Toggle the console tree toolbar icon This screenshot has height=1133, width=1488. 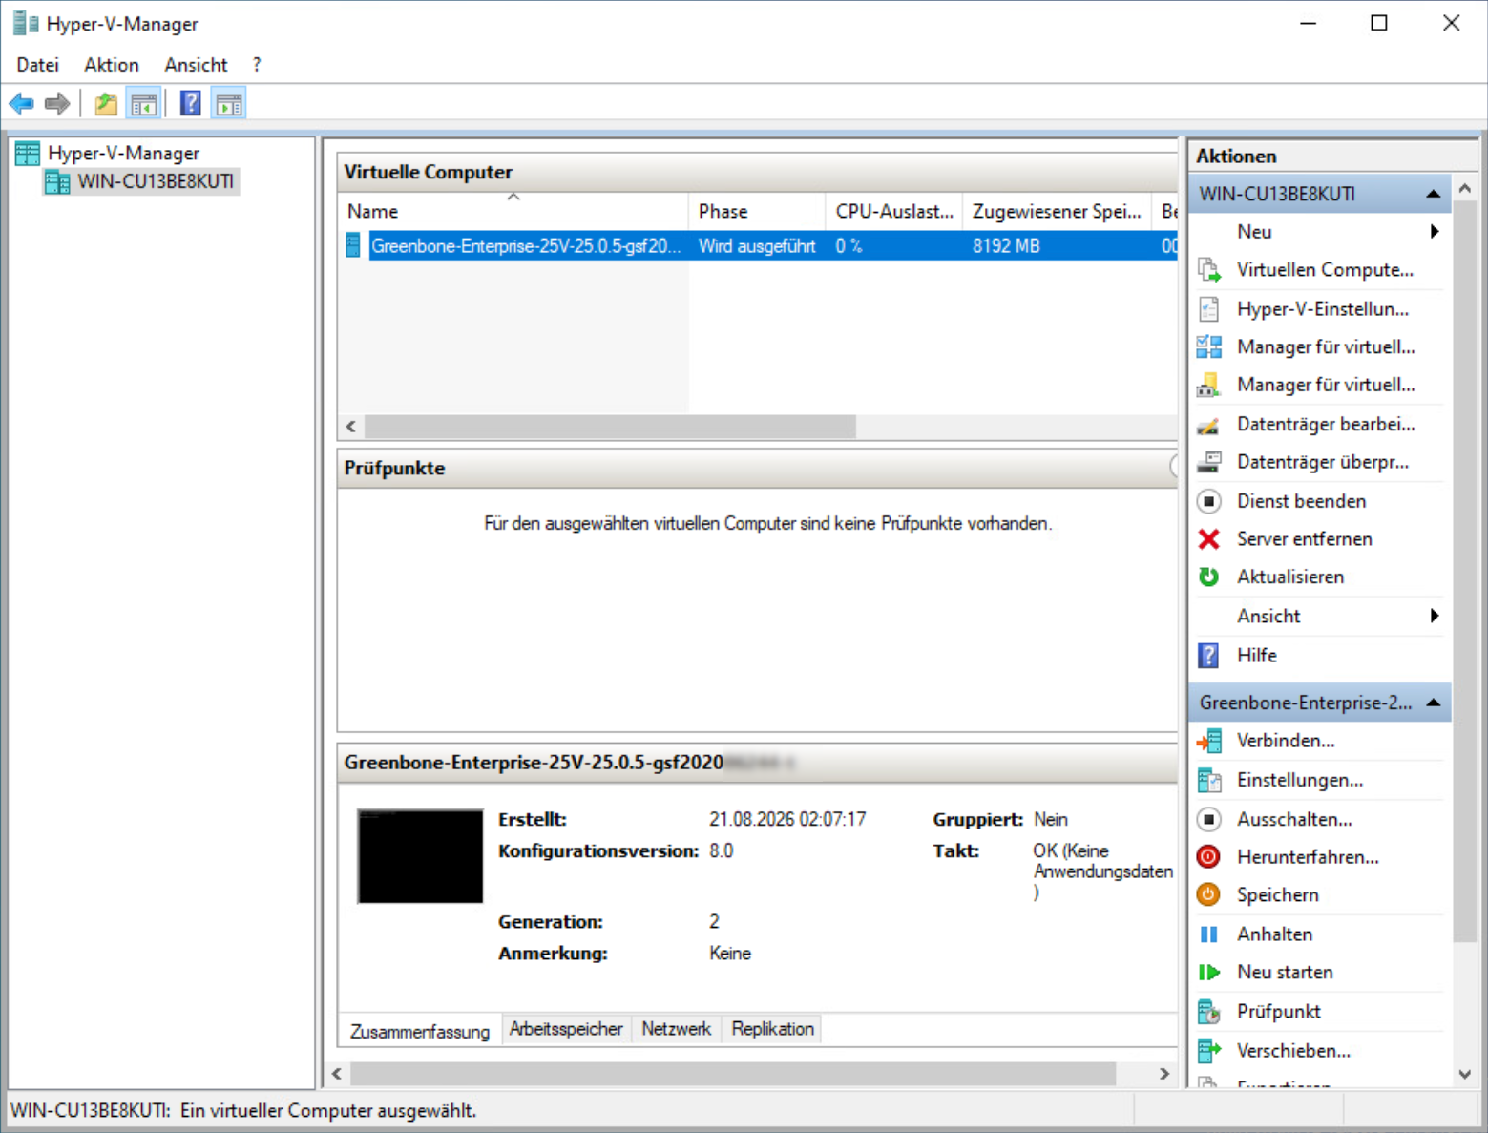click(144, 103)
